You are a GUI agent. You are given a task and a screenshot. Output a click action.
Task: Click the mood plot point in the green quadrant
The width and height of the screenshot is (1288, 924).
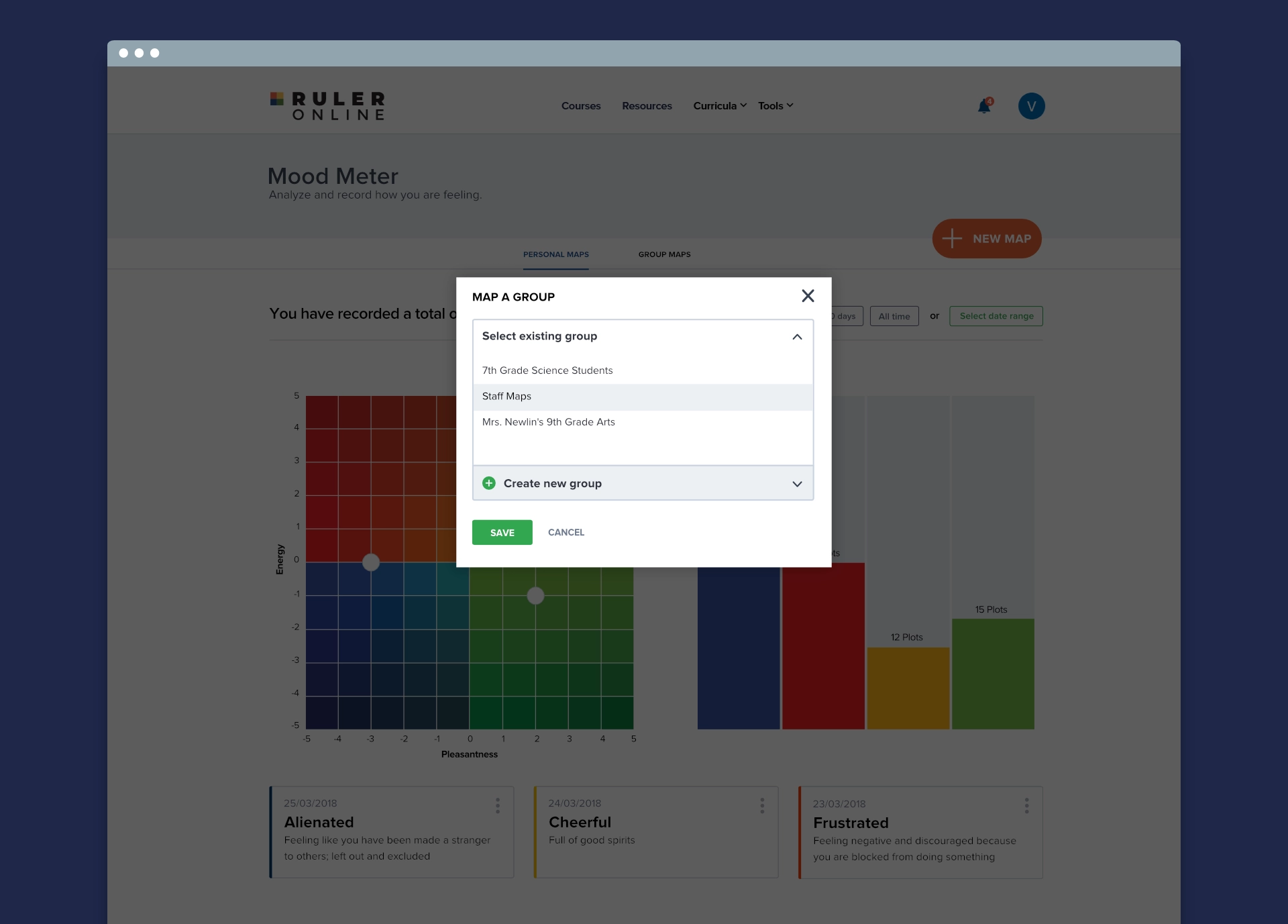535,595
